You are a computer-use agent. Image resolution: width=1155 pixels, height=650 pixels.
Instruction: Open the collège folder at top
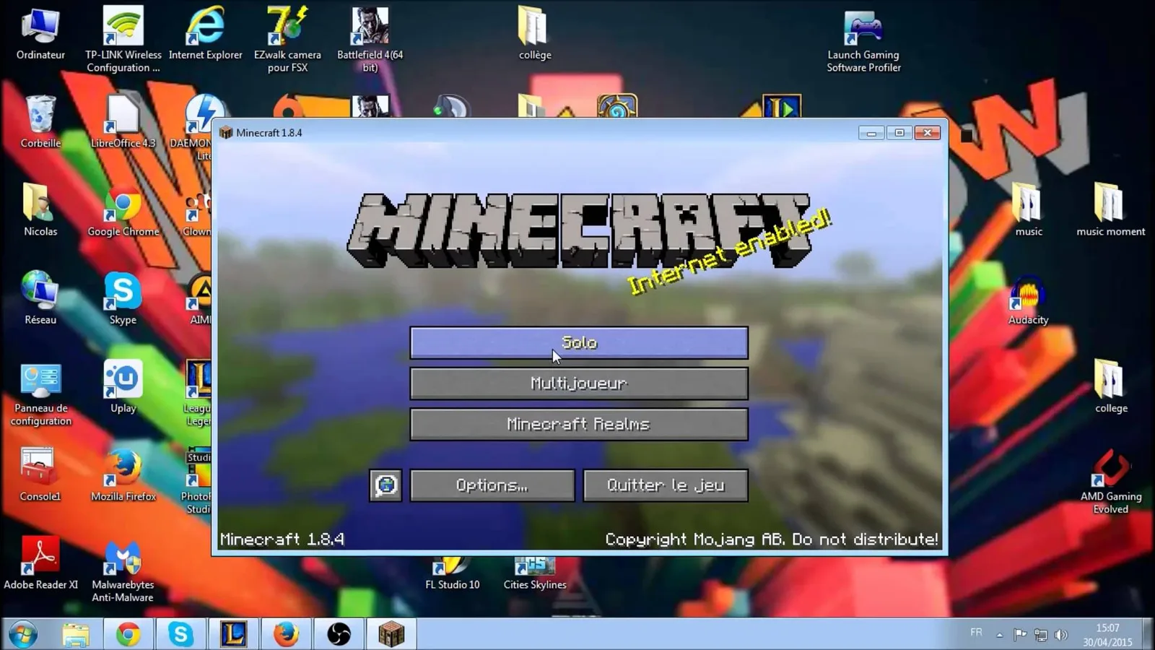535,34
